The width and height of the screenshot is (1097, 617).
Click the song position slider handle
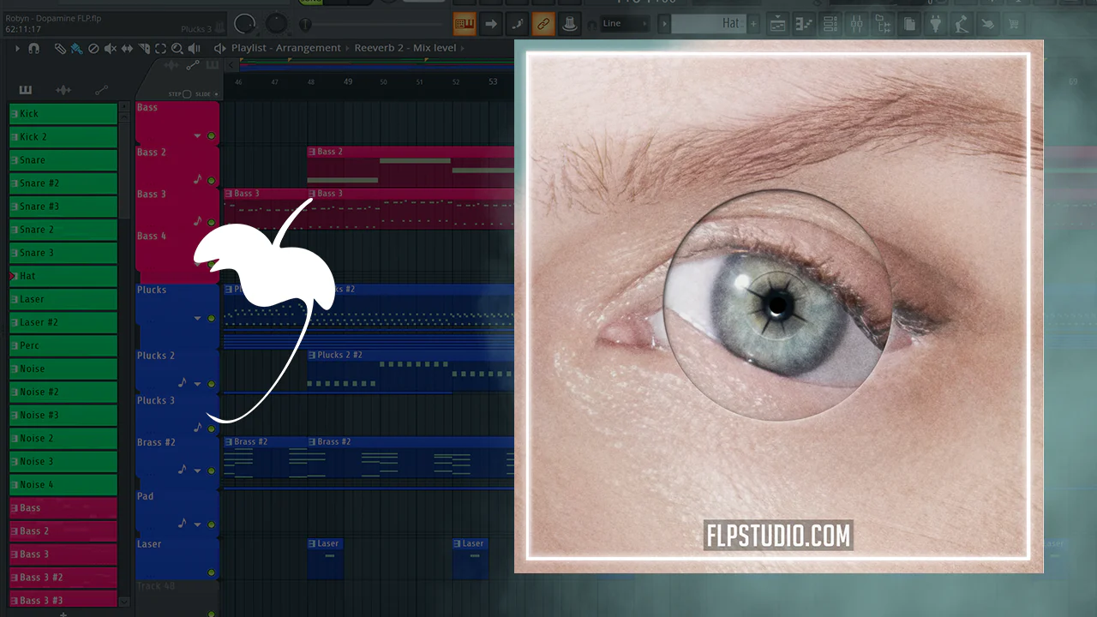pyautogui.click(x=305, y=24)
